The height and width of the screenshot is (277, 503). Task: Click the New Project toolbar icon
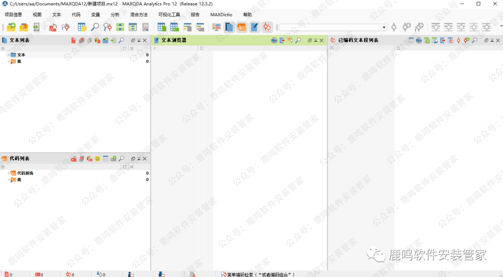pos(11,27)
